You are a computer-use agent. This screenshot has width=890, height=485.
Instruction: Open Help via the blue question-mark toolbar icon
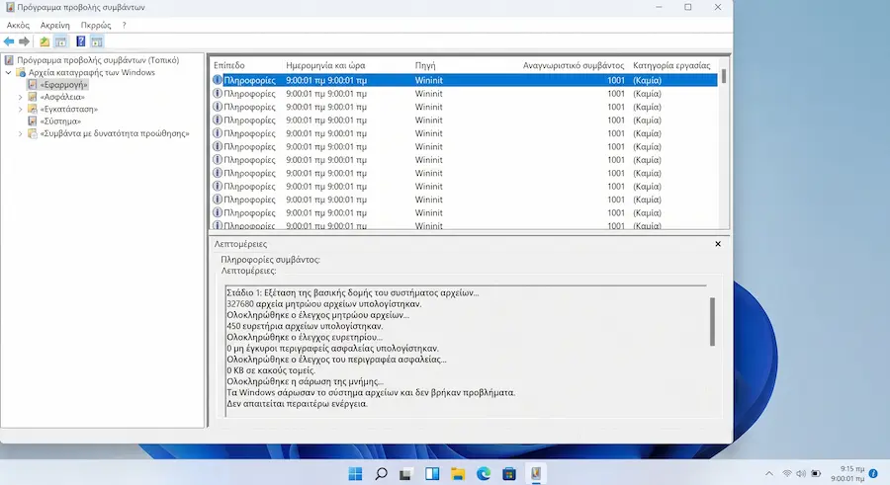point(81,41)
